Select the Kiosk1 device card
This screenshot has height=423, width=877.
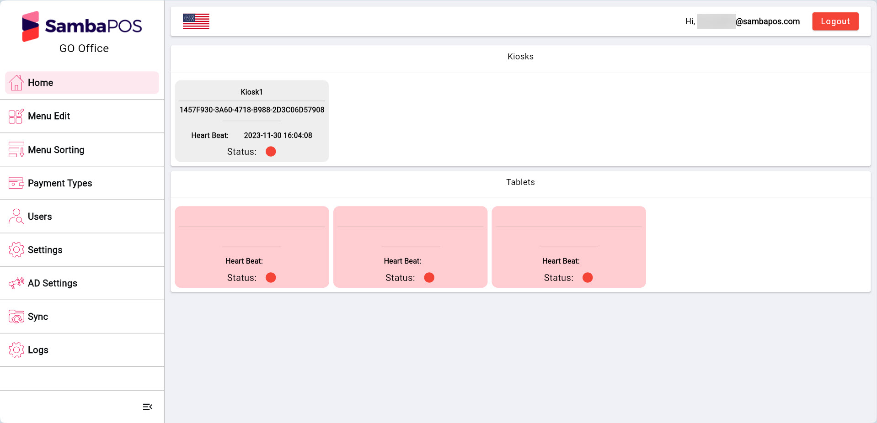coord(251,121)
